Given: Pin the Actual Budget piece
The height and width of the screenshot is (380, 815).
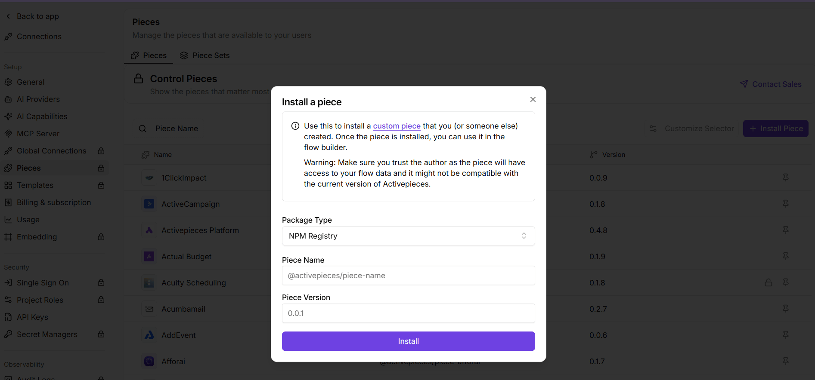Looking at the screenshot, I should (x=785, y=256).
